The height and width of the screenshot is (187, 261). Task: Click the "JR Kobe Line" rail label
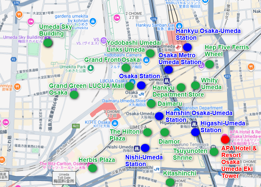tap(64, 146)
